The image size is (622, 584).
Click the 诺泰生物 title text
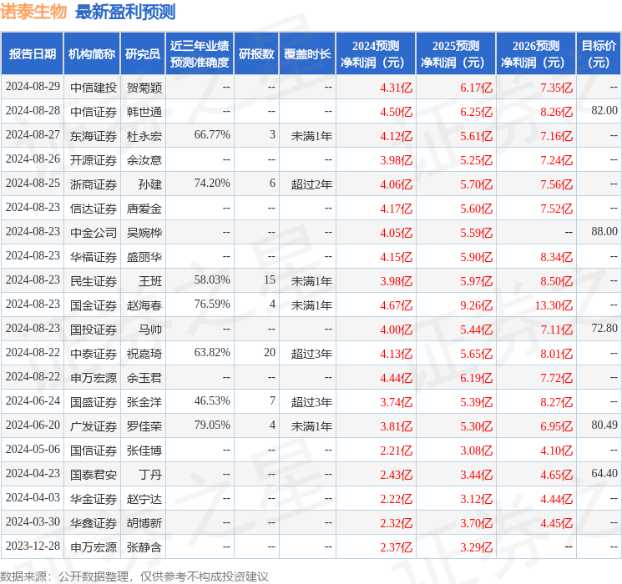click(x=33, y=12)
